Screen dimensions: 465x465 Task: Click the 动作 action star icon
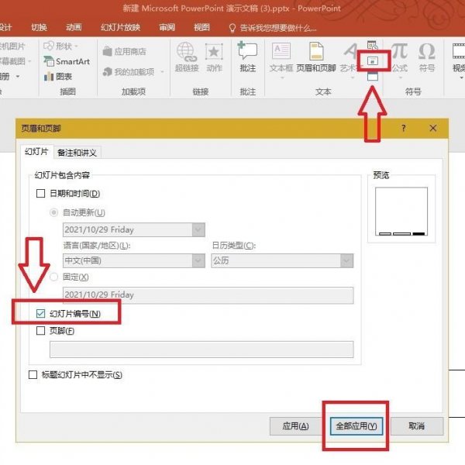click(x=213, y=53)
